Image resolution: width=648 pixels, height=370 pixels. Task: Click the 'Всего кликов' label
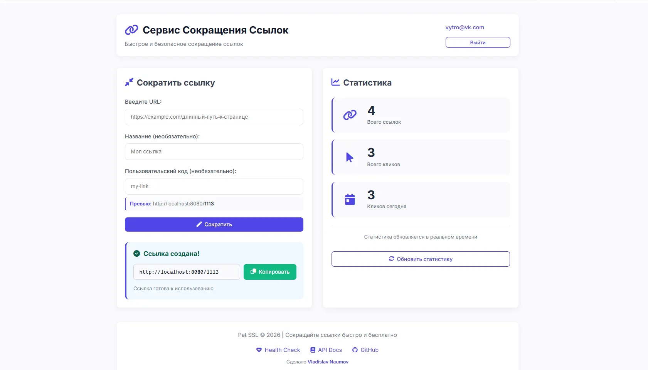(384, 164)
